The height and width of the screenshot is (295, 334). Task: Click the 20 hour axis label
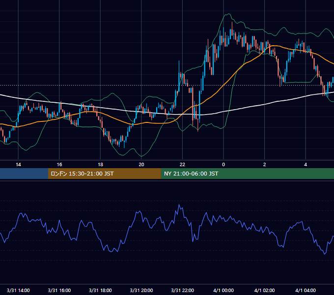point(141,165)
